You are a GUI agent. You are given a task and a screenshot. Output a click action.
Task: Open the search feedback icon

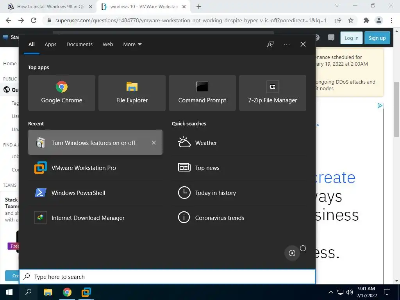coord(270,44)
